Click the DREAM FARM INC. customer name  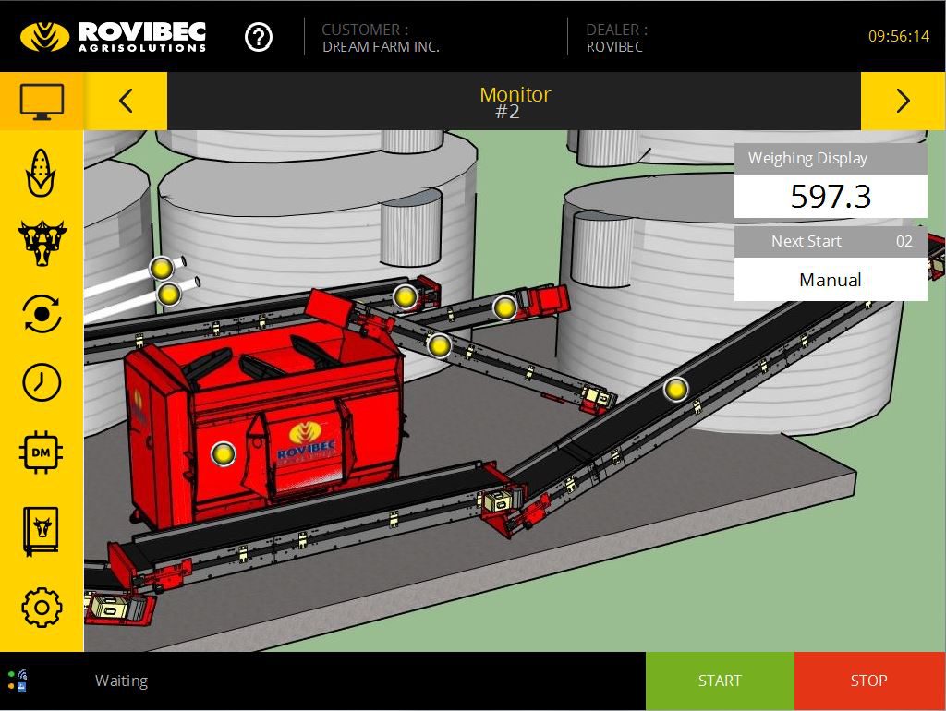point(381,47)
